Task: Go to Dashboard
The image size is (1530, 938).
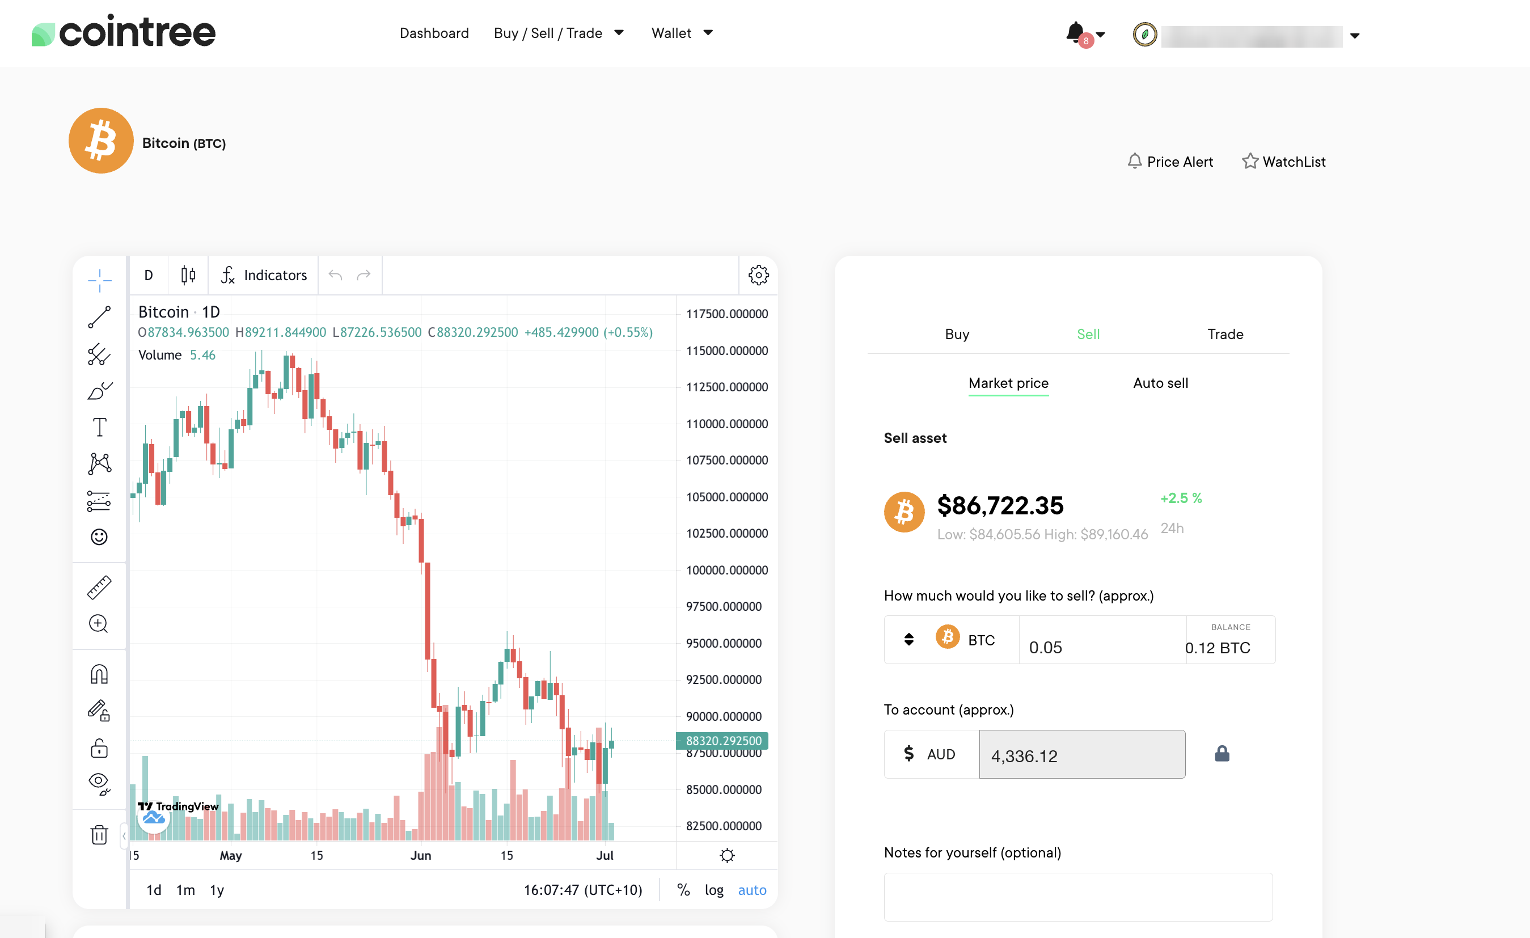Action: 434,33
